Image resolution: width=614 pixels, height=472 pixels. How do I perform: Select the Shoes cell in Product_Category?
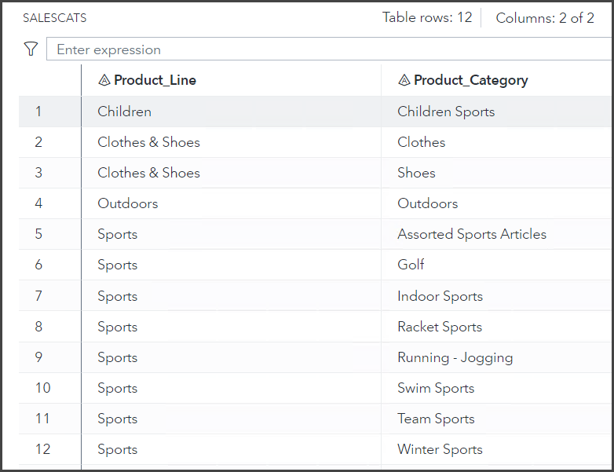point(416,173)
